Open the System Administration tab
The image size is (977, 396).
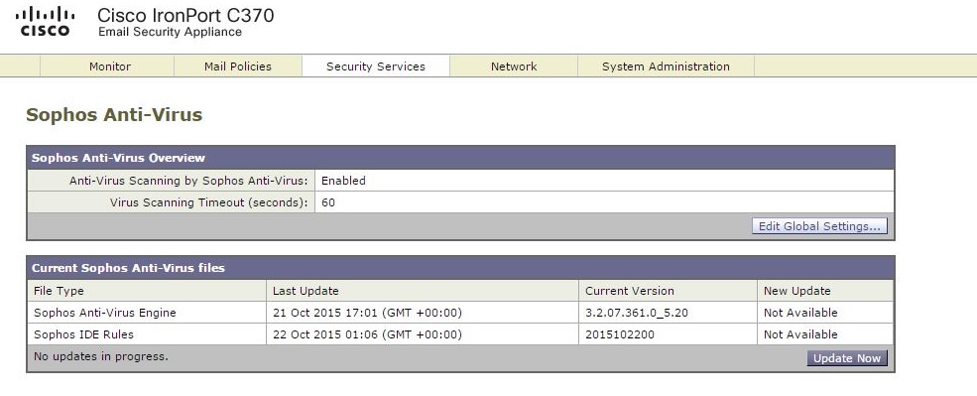coord(666,66)
